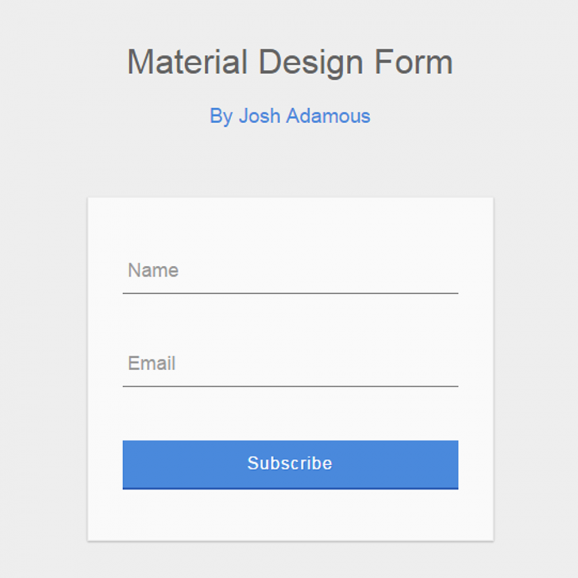Click the underline beneath the Name field
The image size is (578, 578).
[x=290, y=293]
